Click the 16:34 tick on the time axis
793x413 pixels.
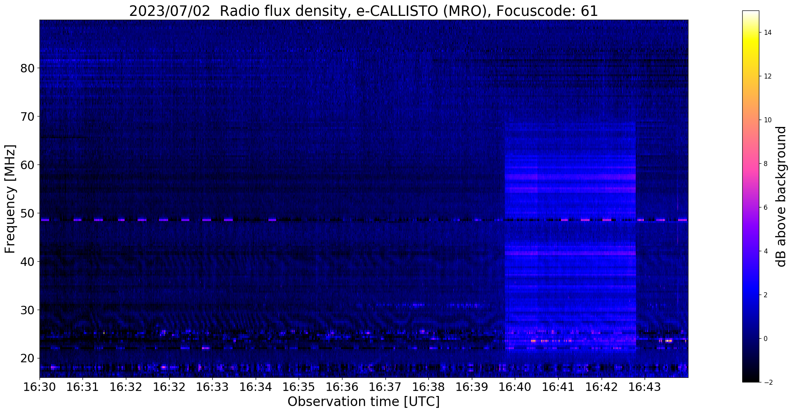click(x=255, y=387)
